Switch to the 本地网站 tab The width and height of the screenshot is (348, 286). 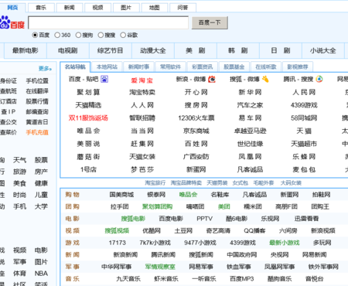[x=107, y=67]
